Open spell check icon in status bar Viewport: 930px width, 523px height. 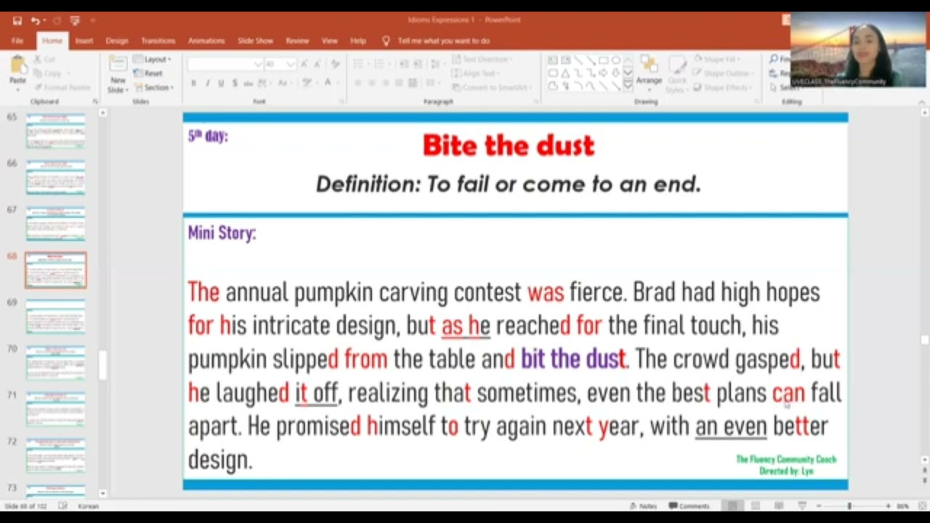(x=63, y=506)
